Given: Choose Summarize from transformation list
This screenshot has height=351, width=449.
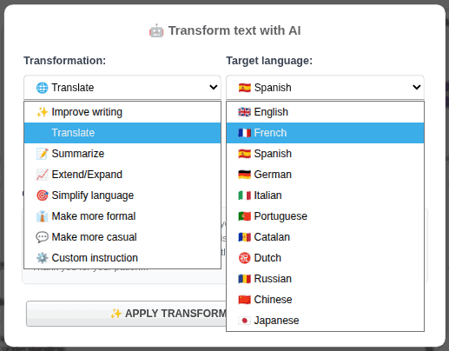Looking at the screenshot, I should (x=122, y=154).
